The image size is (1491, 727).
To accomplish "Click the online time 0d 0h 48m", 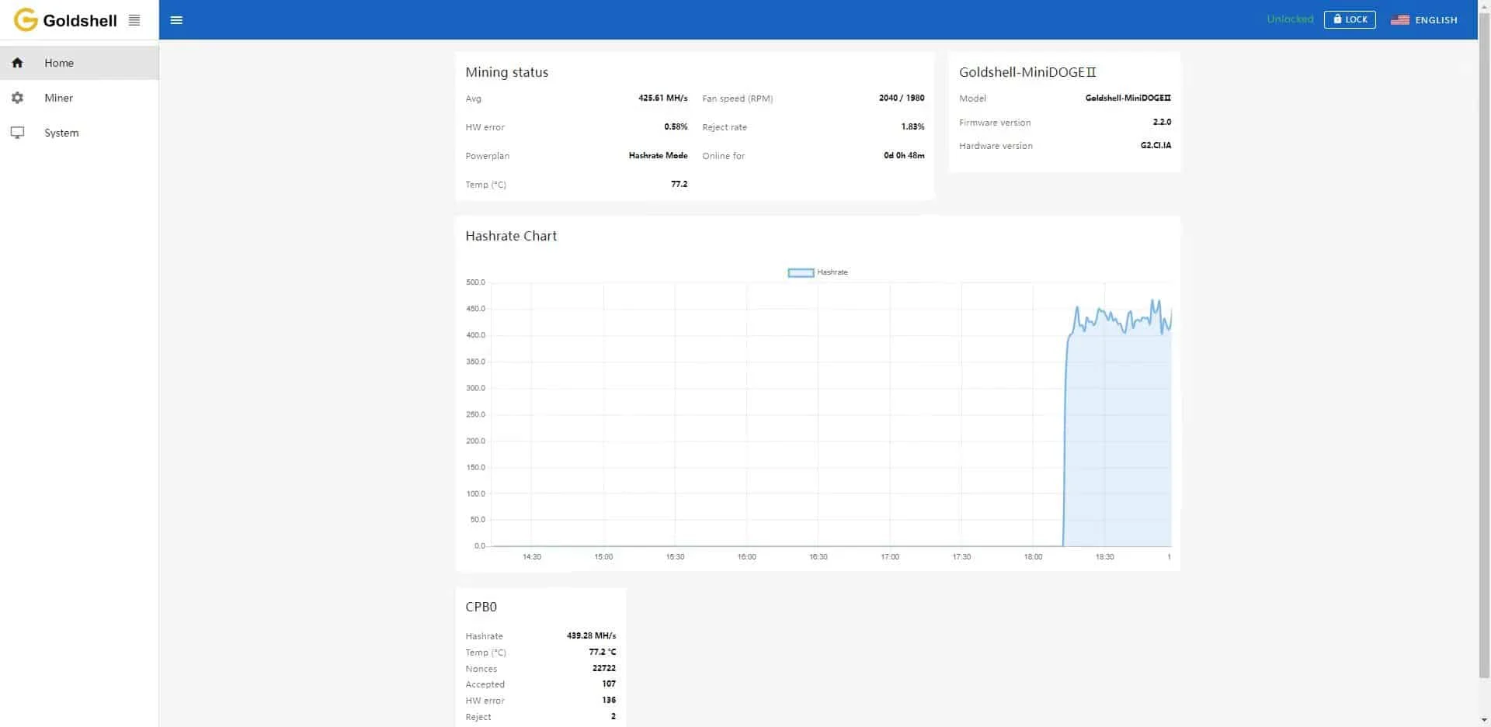I will (904, 156).
